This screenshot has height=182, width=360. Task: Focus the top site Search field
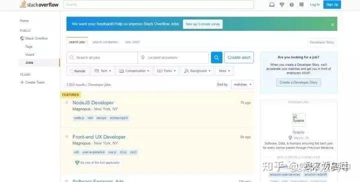[158, 4]
